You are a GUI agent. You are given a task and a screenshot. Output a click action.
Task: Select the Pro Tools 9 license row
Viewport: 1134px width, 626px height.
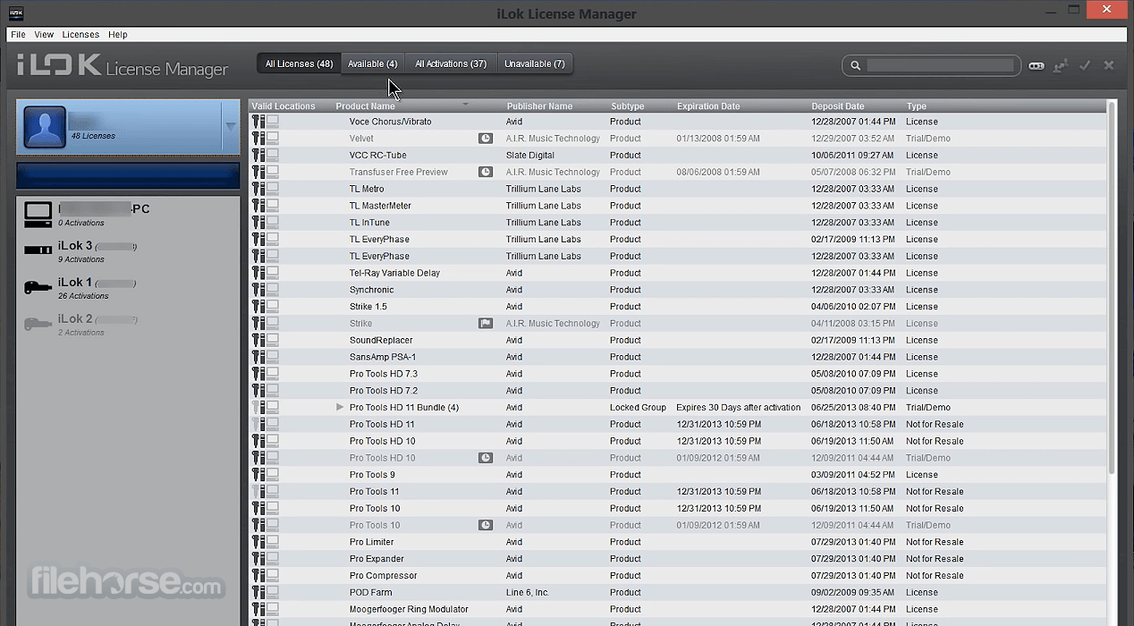coord(678,475)
